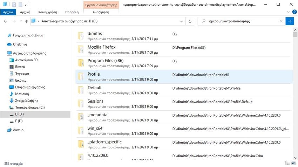
Task: Switch to details view in status bar
Action: click(x=287, y=163)
